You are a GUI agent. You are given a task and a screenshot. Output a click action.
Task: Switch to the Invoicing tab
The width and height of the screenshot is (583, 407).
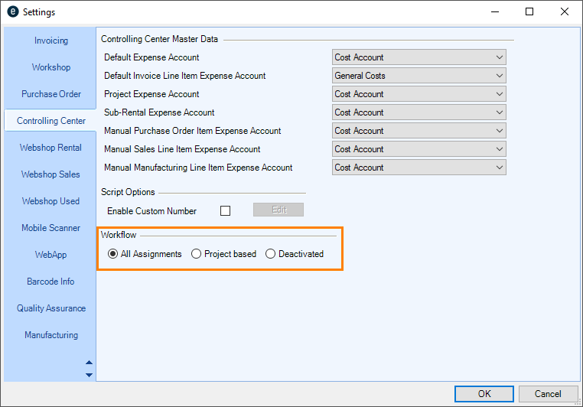click(x=50, y=41)
